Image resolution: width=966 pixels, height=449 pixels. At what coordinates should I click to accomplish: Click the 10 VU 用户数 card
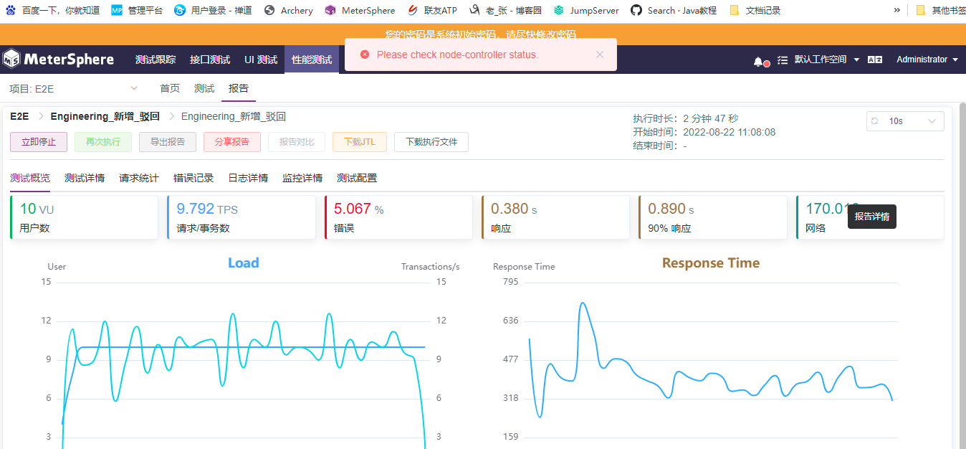tap(85, 217)
